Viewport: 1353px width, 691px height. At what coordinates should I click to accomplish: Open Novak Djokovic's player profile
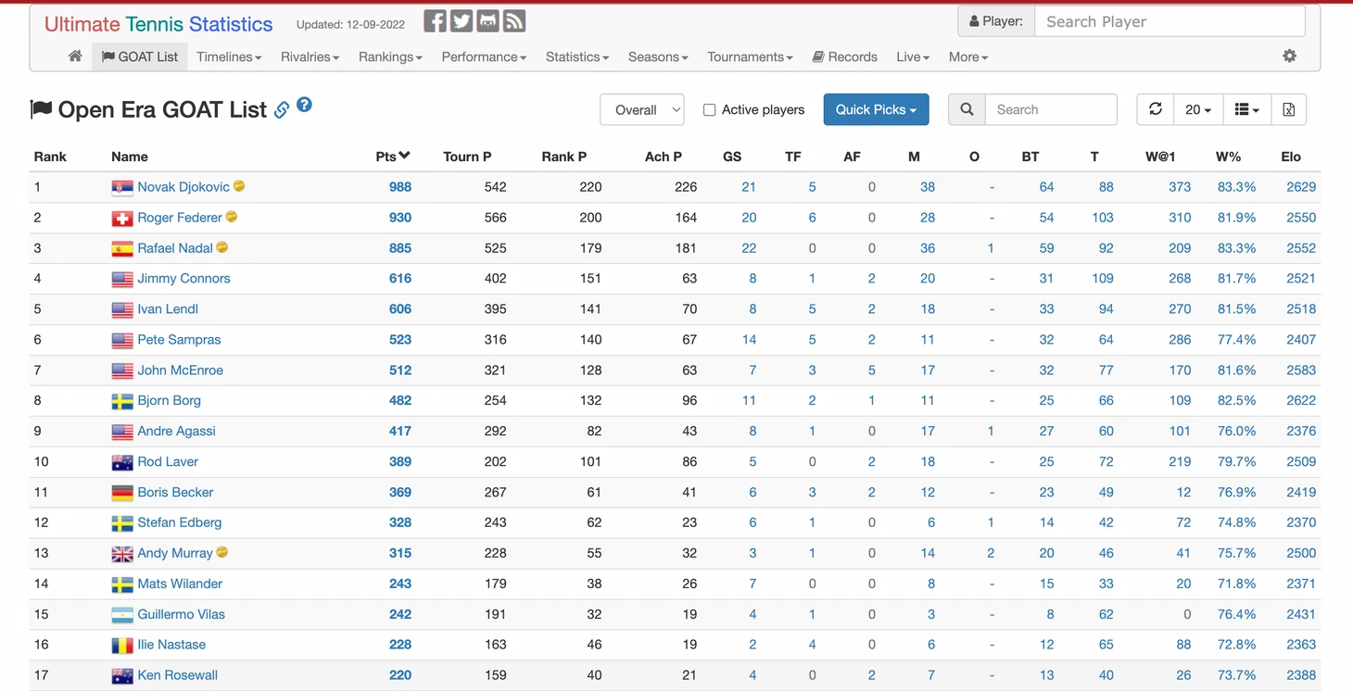pyautogui.click(x=183, y=187)
